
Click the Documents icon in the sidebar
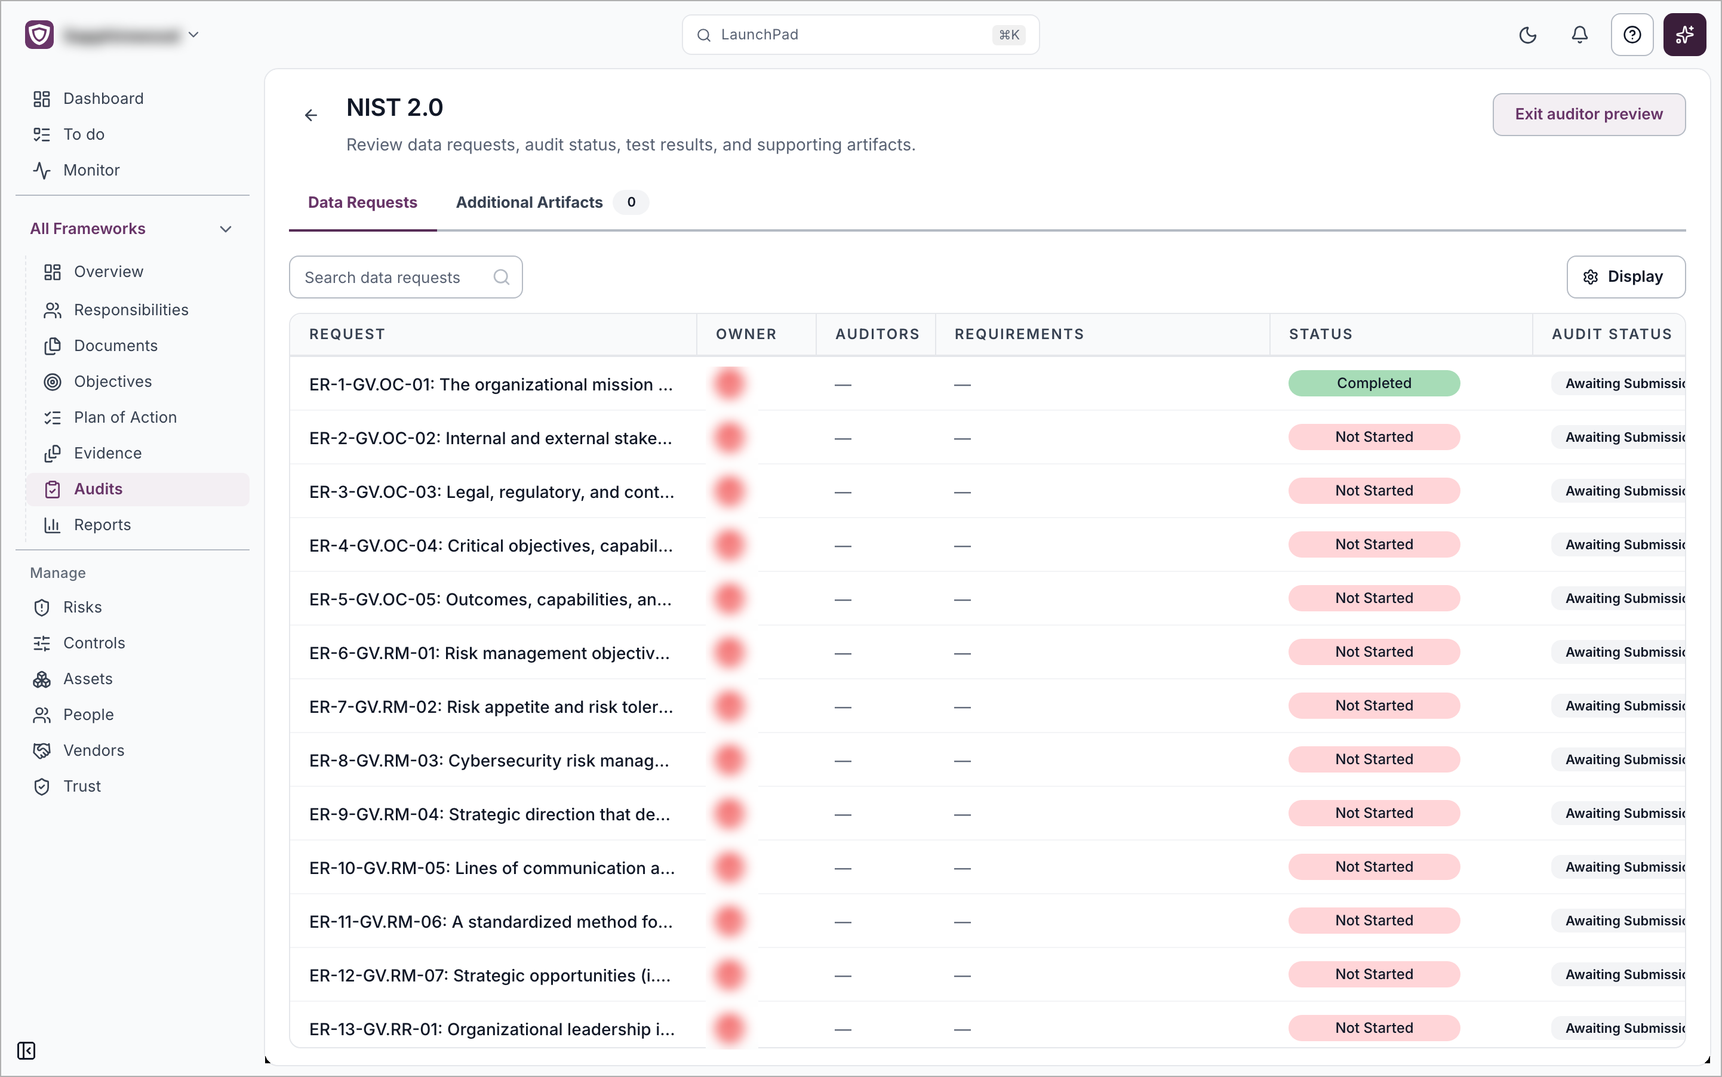pyautogui.click(x=53, y=346)
